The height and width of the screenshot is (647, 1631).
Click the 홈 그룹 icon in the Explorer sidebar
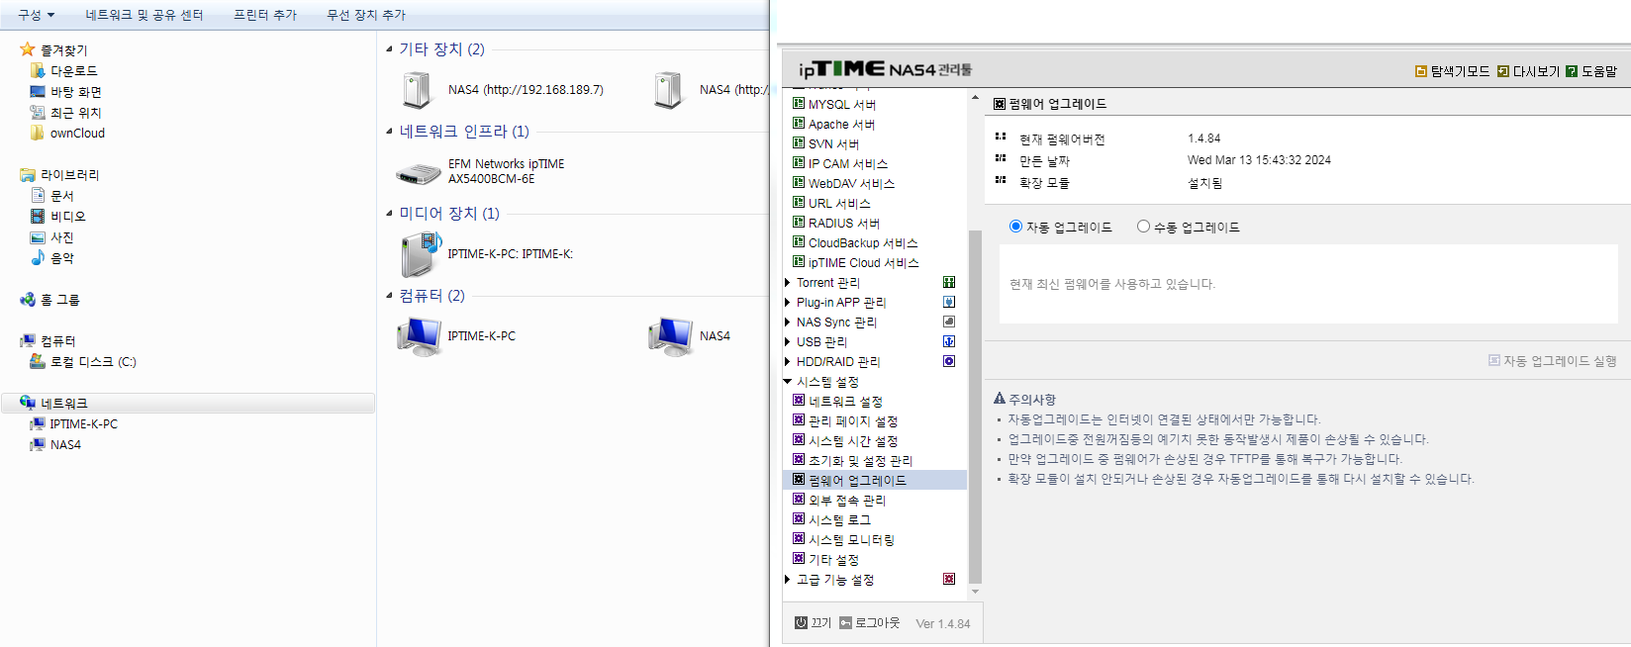point(28,300)
